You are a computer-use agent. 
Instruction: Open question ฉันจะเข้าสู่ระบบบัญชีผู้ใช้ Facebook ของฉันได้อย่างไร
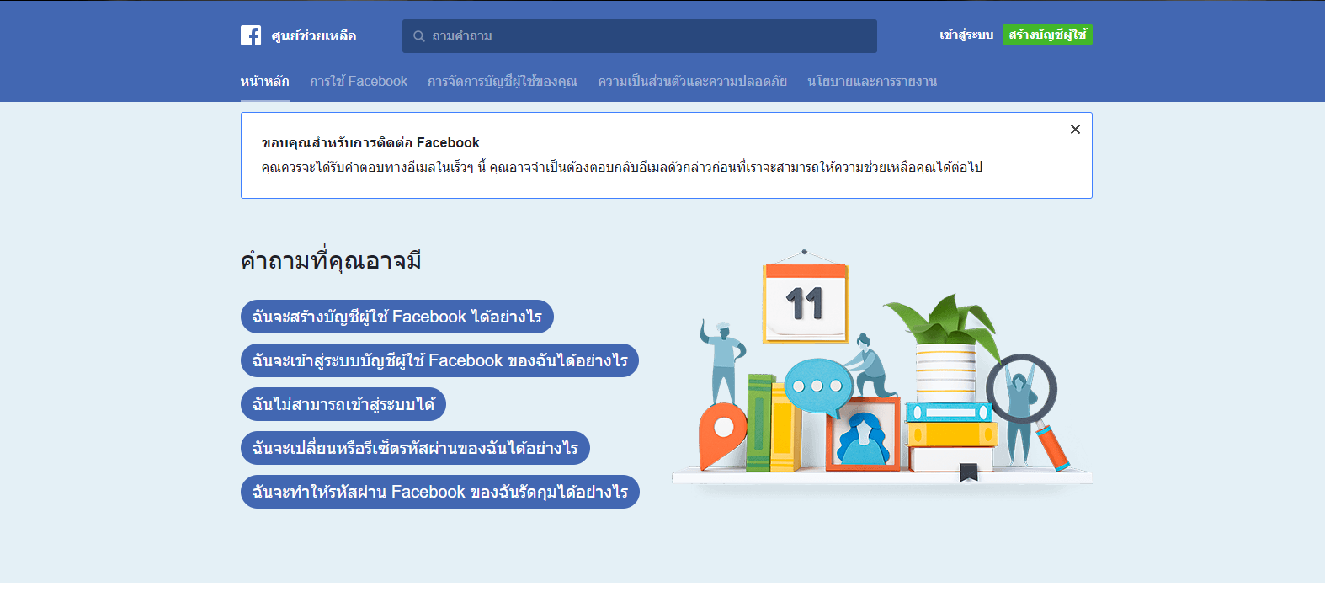click(x=440, y=360)
